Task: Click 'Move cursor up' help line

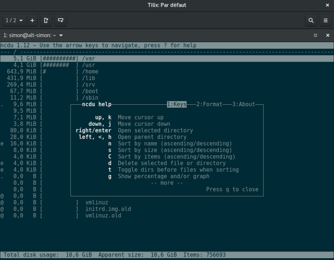Action: point(141,117)
